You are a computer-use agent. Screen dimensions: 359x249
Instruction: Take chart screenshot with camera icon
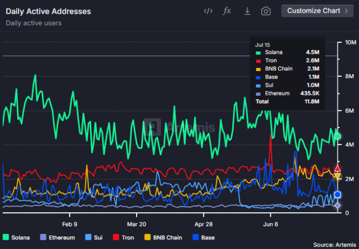(266, 11)
